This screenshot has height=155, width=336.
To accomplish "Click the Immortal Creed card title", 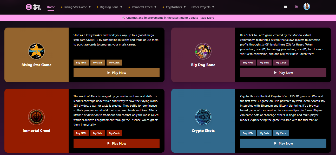I will coord(36,131).
